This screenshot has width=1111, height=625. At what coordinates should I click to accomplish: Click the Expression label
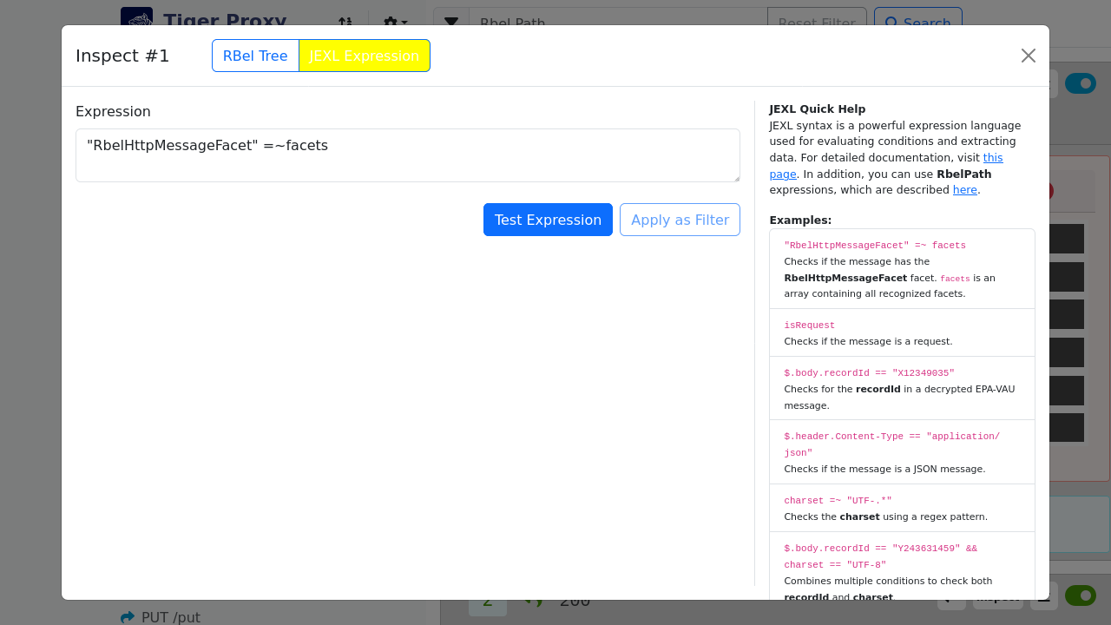point(113,111)
